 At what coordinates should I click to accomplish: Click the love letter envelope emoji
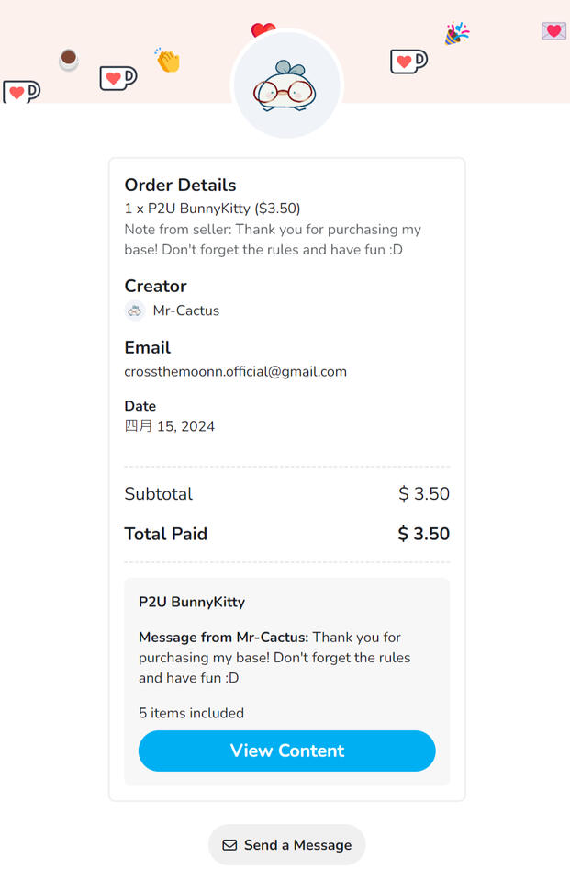[x=553, y=31]
